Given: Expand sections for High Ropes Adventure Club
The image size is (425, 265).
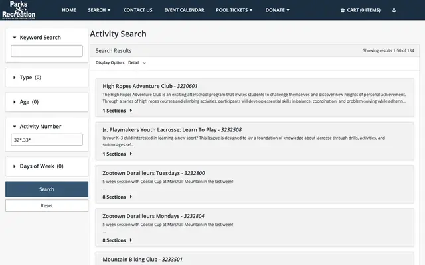Looking at the screenshot, I should [118, 111].
